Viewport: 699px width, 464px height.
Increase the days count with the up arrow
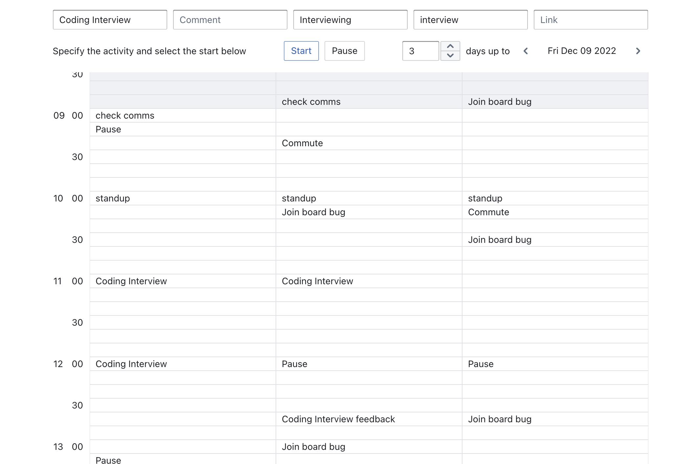(450, 46)
